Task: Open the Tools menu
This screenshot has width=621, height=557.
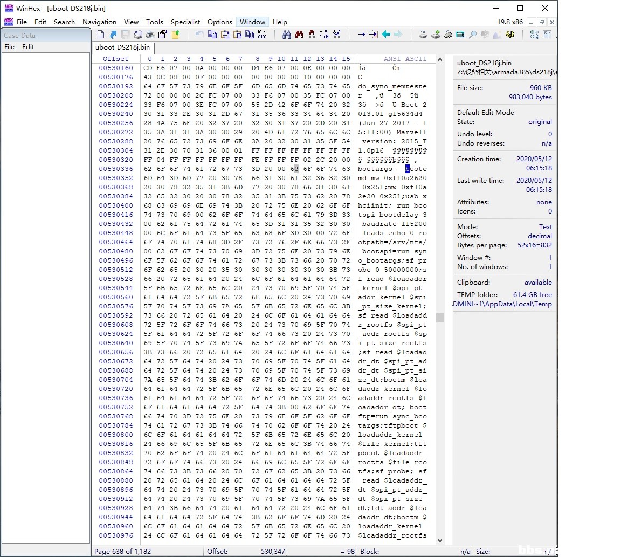Action: pos(155,22)
